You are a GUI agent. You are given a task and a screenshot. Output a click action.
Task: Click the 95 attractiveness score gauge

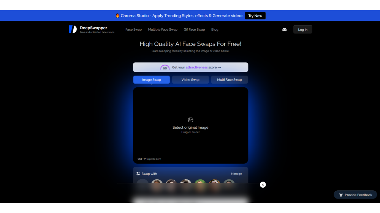[x=165, y=68]
